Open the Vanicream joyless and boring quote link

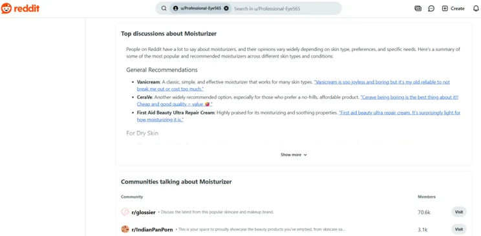point(294,85)
